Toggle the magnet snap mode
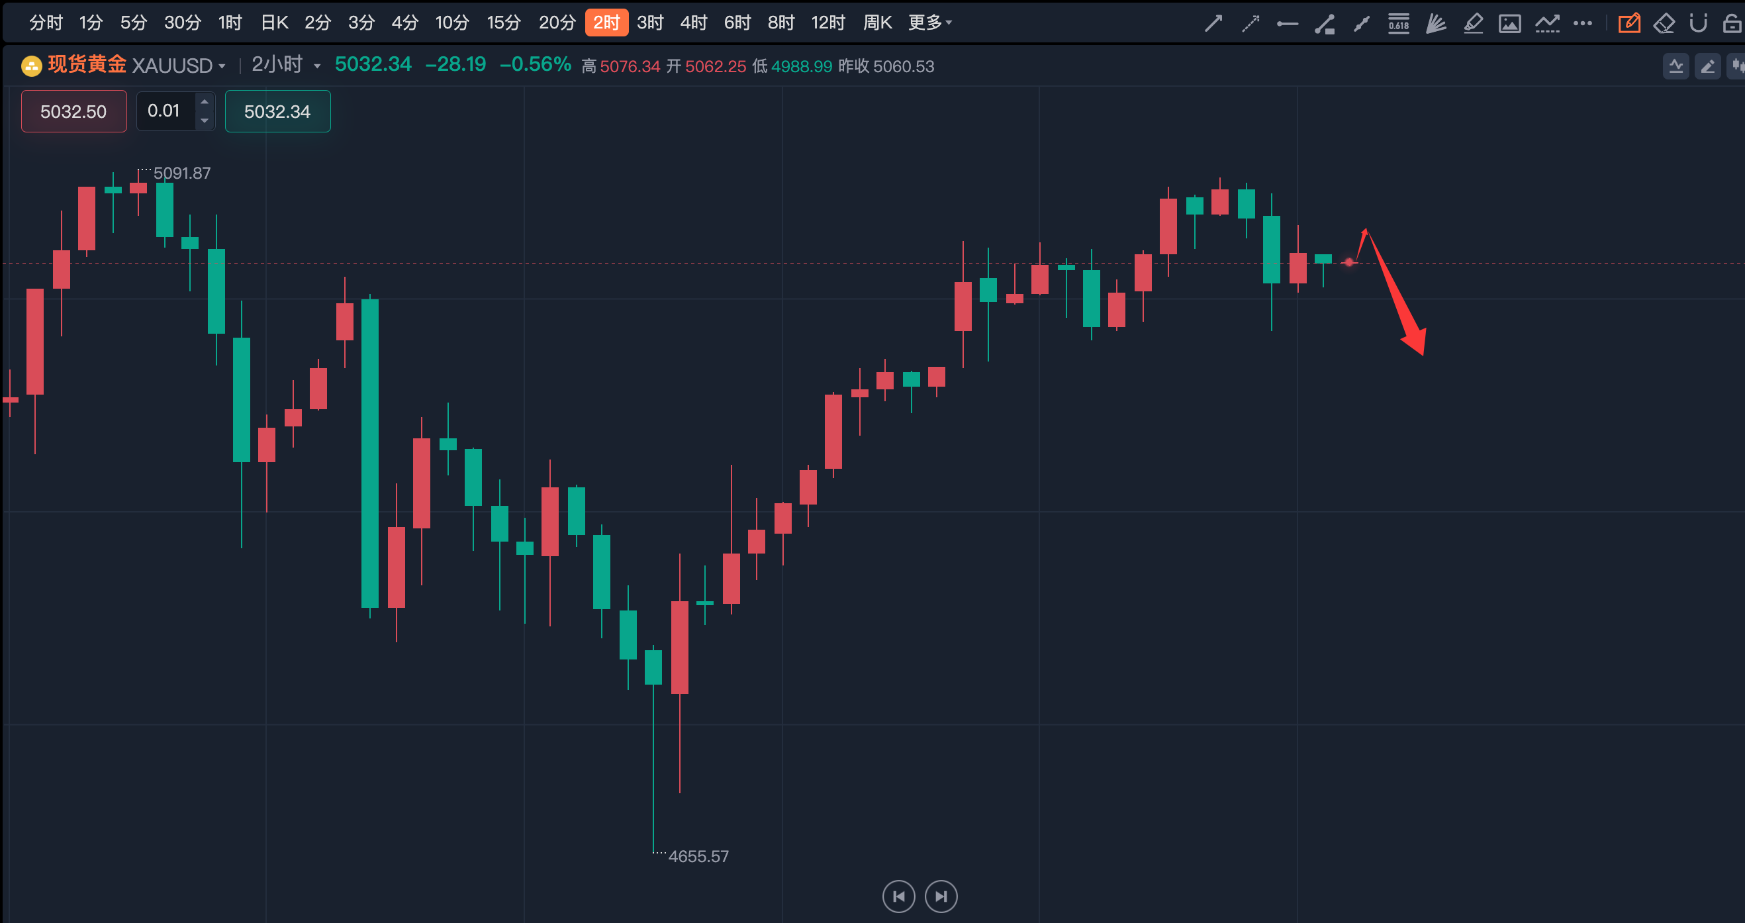Image resolution: width=1745 pixels, height=923 pixels. tap(1697, 24)
